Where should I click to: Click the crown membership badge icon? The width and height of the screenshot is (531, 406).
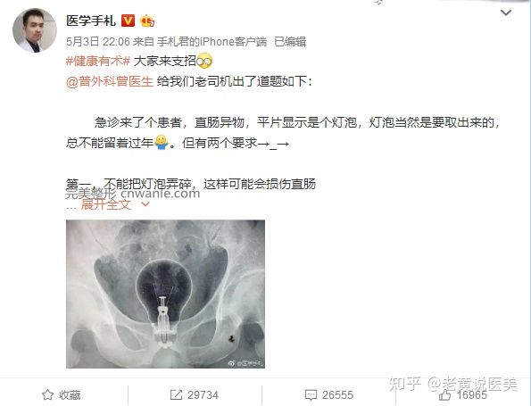pos(147,21)
